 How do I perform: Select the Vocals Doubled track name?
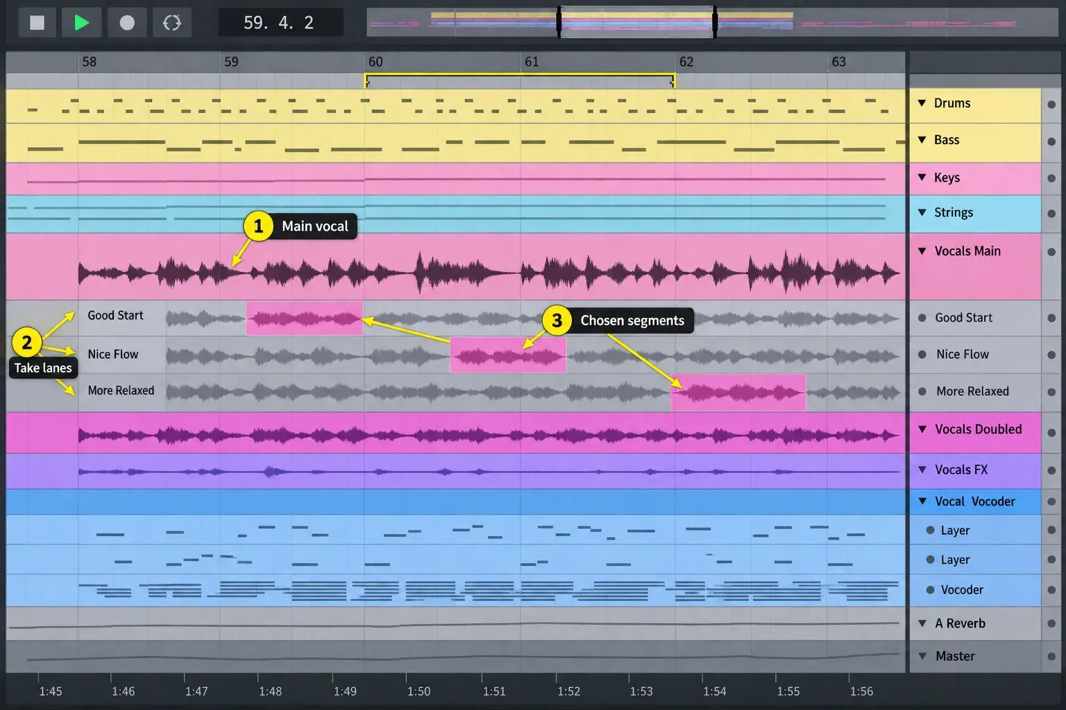[979, 429]
